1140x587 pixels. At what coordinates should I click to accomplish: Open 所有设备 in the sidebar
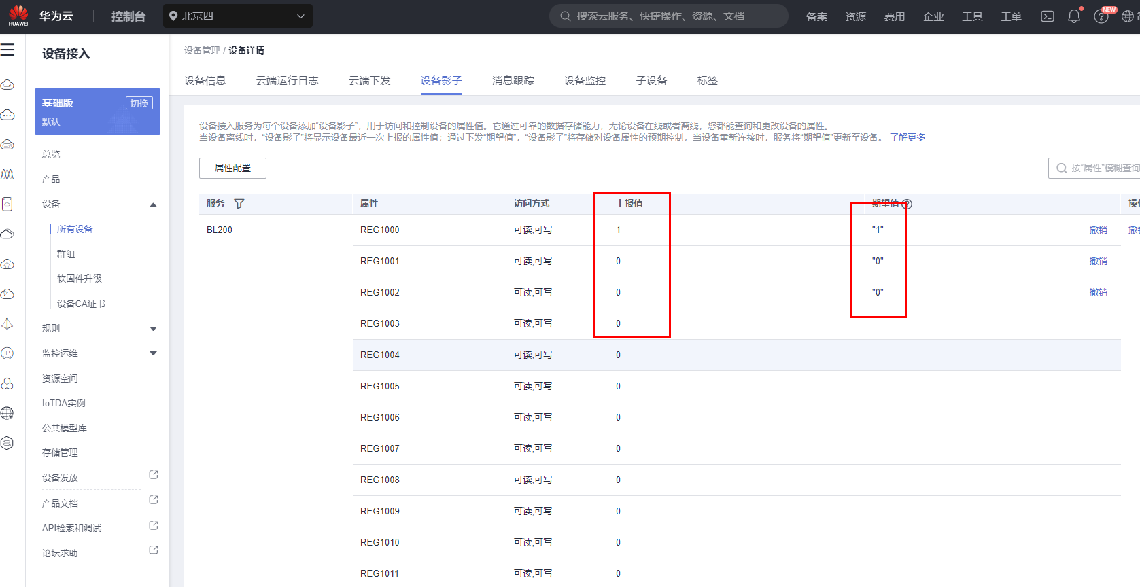click(75, 229)
